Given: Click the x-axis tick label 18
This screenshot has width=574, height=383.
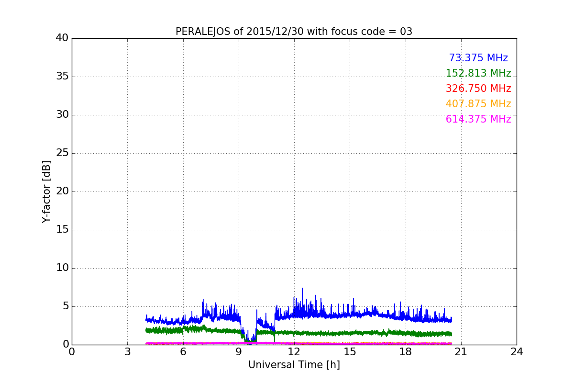Looking at the screenshot, I should [406, 352].
